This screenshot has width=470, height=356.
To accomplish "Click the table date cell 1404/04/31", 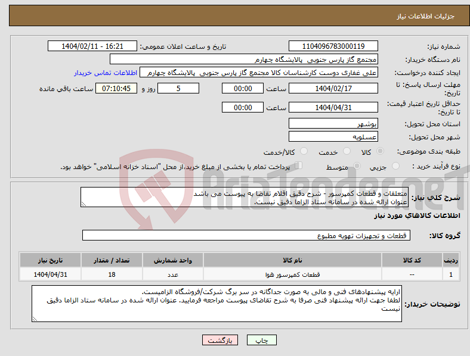I will (50, 274).
